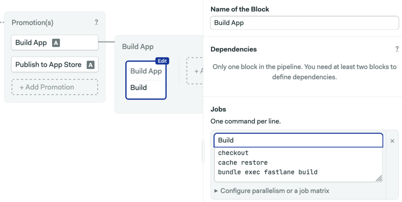Click the + Add Promotion button

(x=54, y=87)
